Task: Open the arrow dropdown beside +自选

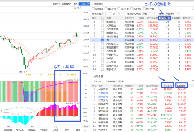Action: point(89,4)
